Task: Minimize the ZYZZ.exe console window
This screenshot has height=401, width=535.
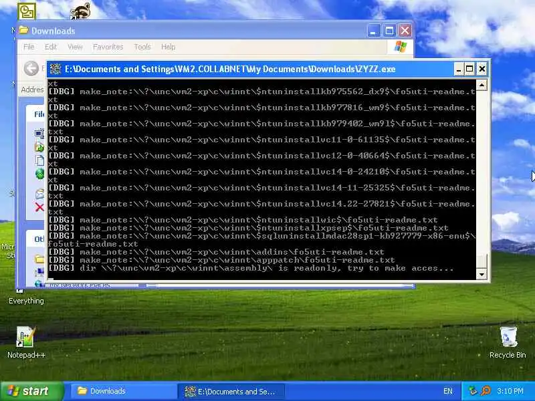Action: pos(459,70)
